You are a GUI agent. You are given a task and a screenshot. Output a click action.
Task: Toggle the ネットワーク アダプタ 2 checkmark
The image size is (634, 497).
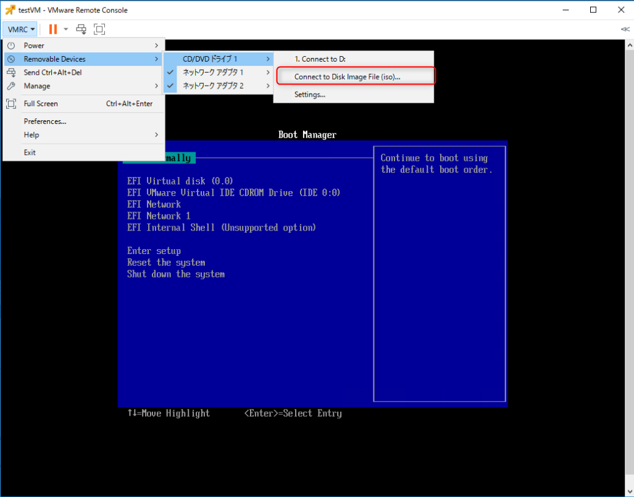(x=170, y=86)
